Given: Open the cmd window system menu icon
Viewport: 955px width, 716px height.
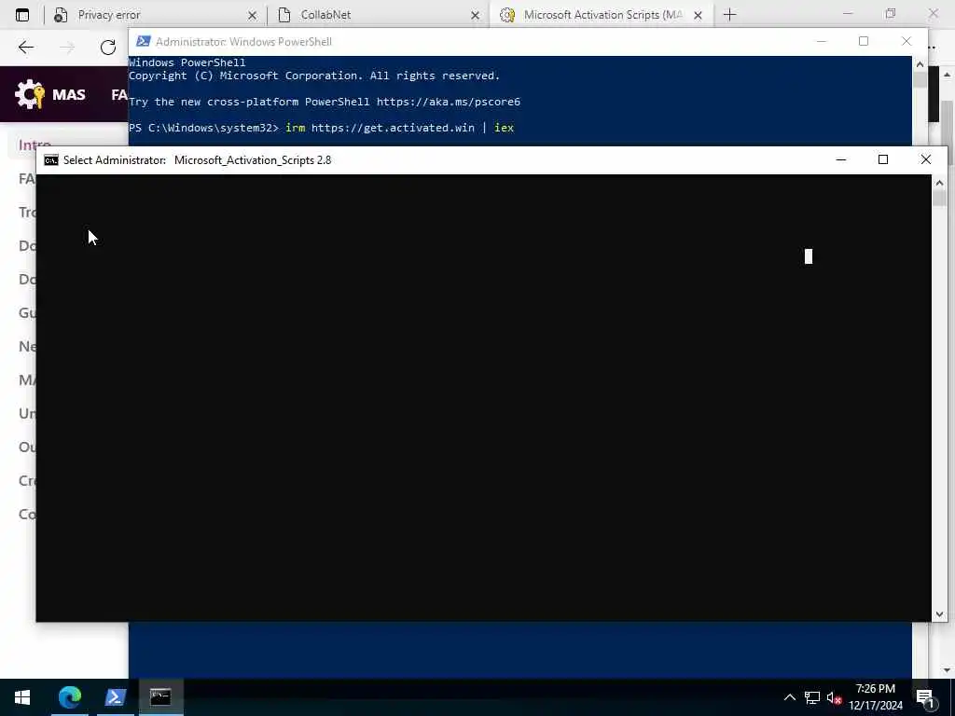Looking at the screenshot, I should pos(51,160).
